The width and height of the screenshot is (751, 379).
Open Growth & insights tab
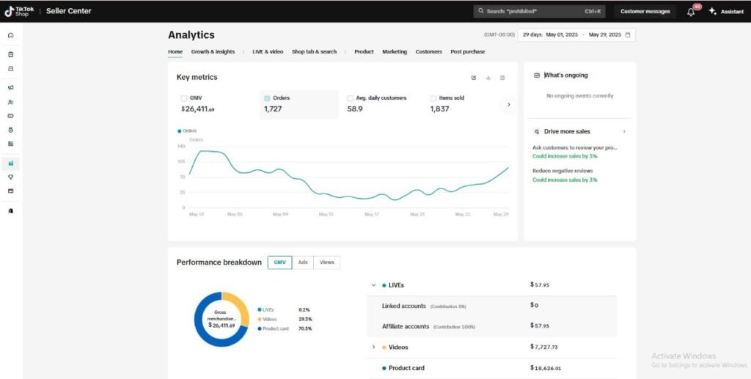pos(213,51)
